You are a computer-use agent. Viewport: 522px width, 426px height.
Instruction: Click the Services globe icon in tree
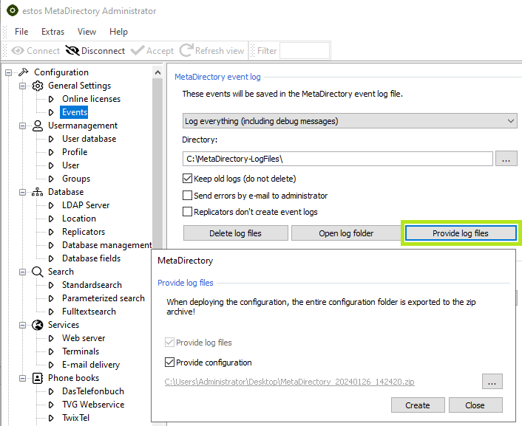pyautogui.click(x=38, y=325)
